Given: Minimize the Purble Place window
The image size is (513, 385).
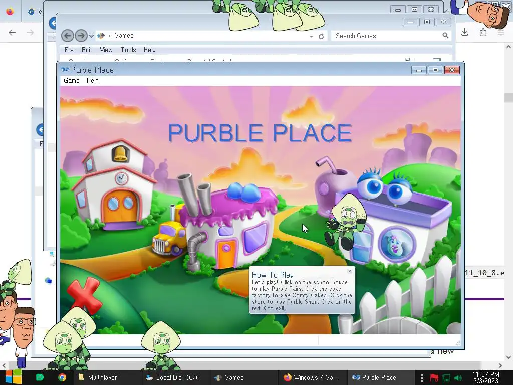Looking at the screenshot, I should tap(419, 70).
